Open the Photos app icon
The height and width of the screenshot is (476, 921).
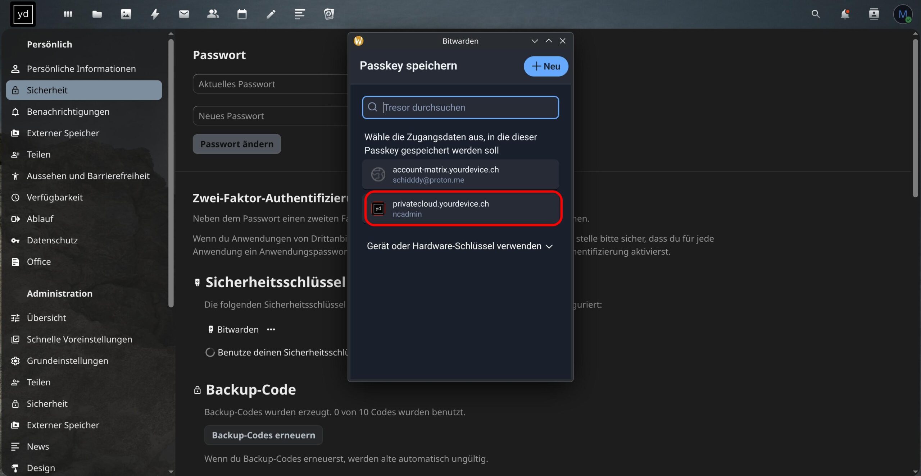point(126,14)
